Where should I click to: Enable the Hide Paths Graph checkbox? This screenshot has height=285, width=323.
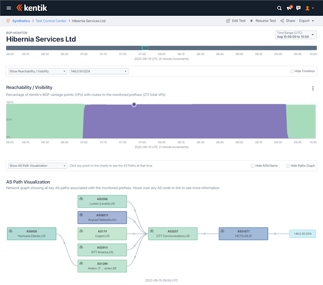pos(288,166)
